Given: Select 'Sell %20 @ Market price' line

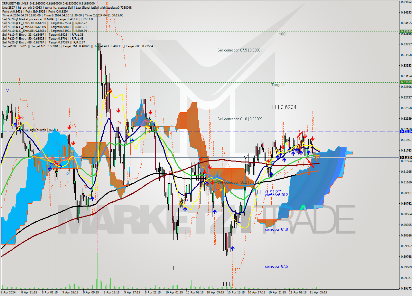Looking at the screenshot, I should click(48, 19).
